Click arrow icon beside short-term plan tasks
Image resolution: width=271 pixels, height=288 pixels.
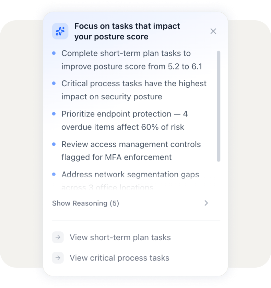58,237
